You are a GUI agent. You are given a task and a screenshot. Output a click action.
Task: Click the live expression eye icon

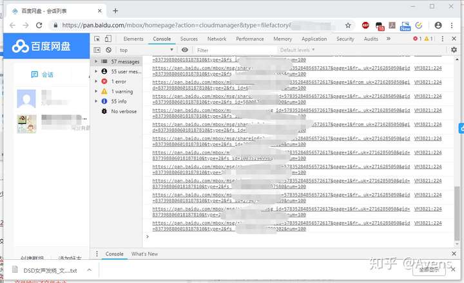coord(185,50)
